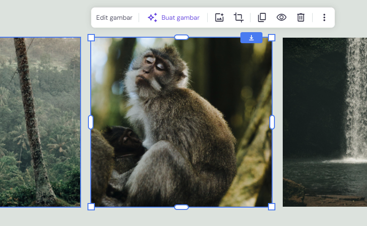Toggle image visibility with eye icon
Image resolution: width=367 pixels, height=226 pixels.
click(x=281, y=17)
